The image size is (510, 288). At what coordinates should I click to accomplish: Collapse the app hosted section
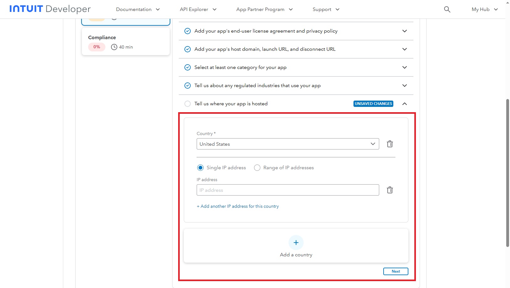tap(405, 104)
